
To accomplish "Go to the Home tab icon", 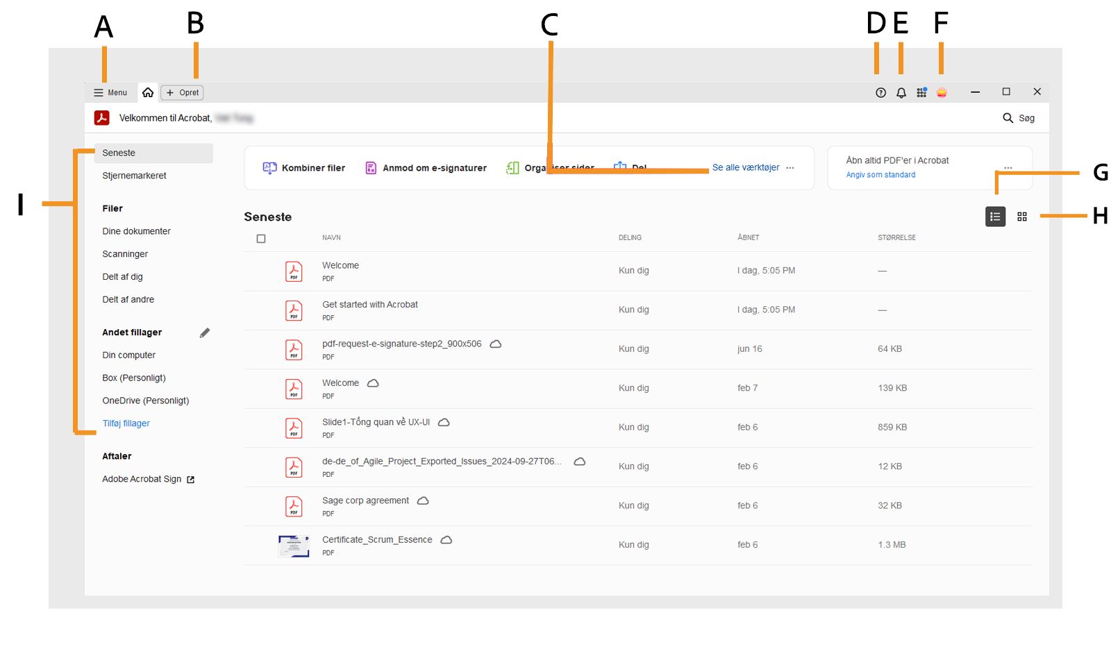I will (148, 92).
